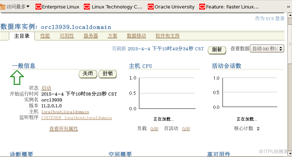Open the 软件和支持 tab

(x=167, y=36)
